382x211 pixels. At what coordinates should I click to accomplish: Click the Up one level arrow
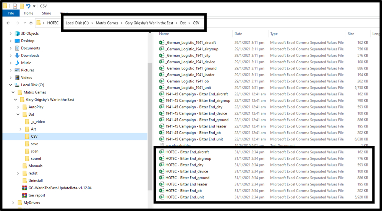31,23
